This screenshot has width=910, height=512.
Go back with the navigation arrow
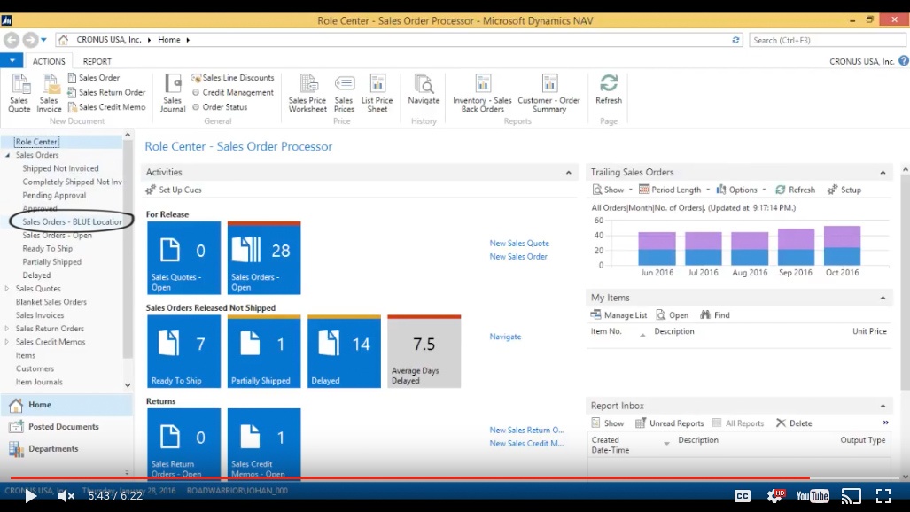[x=12, y=40]
